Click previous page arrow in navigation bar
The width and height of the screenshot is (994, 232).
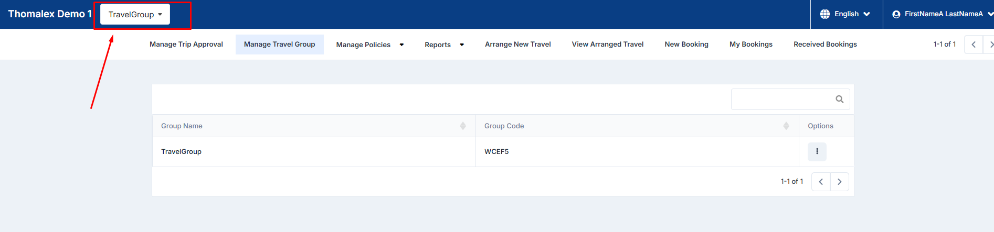point(974,45)
